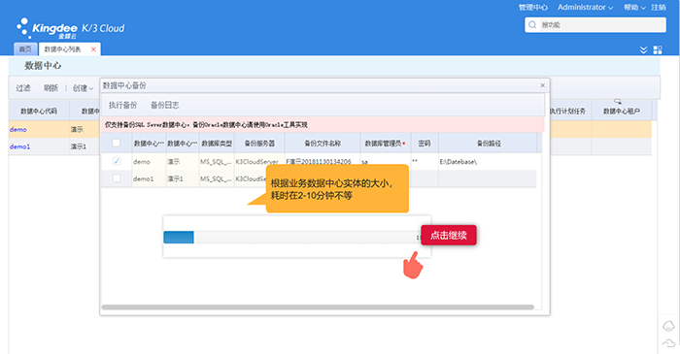Click the 过滤 toolbar button
This screenshot has height=354, width=680.
[23, 88]
